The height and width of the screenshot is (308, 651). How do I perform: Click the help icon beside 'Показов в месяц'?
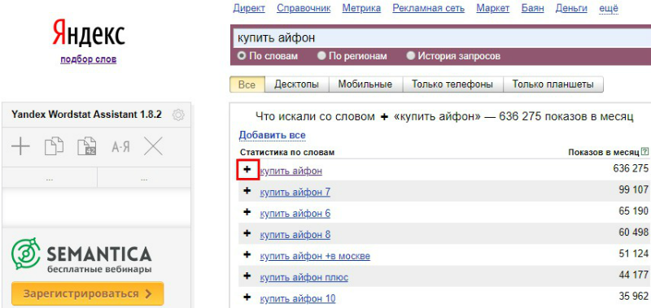tap(644, 152)
